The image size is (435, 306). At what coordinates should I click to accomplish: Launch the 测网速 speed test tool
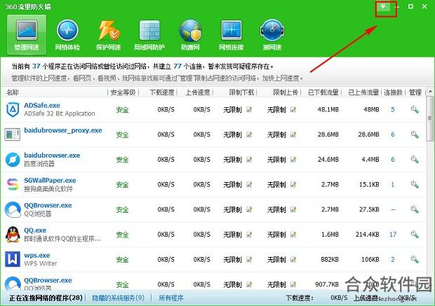pyautogui.click(x=272, y=34)
